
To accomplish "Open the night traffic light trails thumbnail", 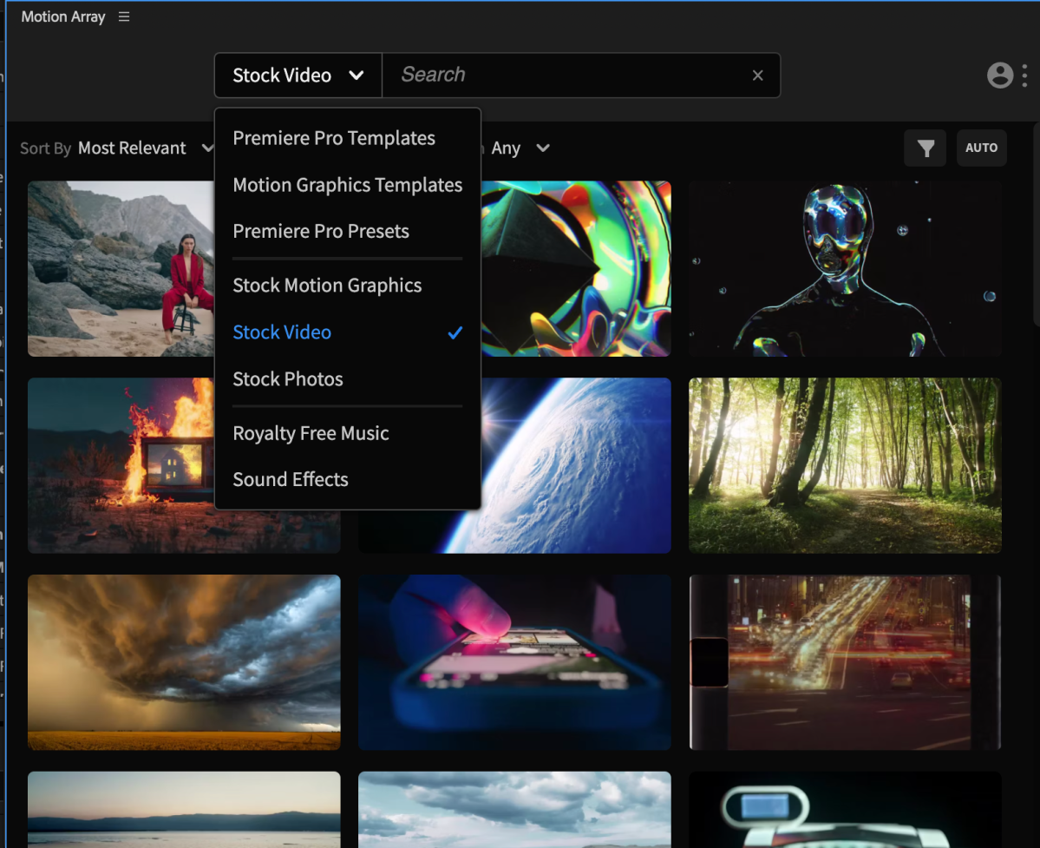I will click(845, 662).
